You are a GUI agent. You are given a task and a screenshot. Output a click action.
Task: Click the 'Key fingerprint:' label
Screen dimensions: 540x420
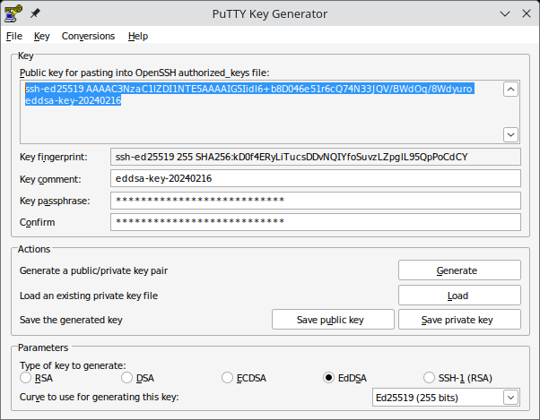pyautogui.click(x=54, y=157)
